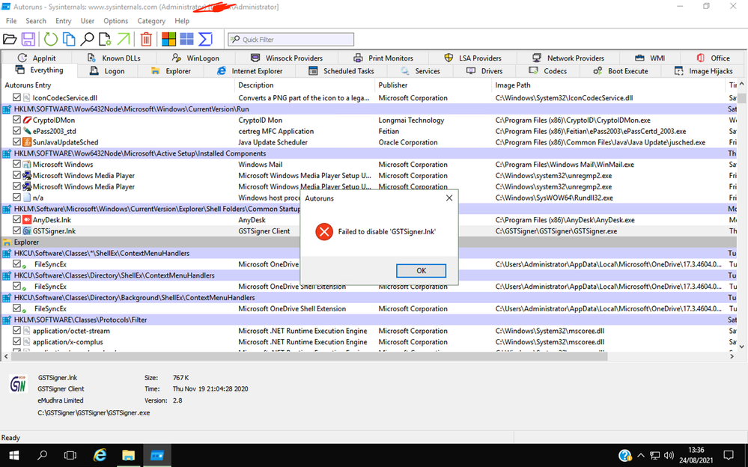748x467 pixels.
Task: Click the taskbar clock showing 13:36
Action: point(696,456)
